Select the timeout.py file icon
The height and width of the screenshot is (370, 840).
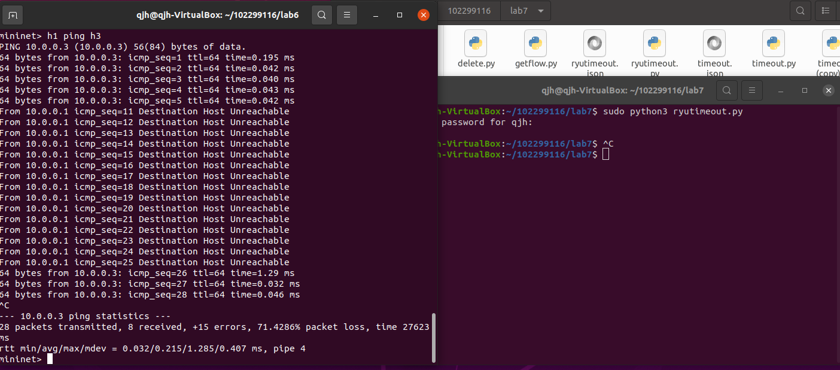click(x=774, y=43)
